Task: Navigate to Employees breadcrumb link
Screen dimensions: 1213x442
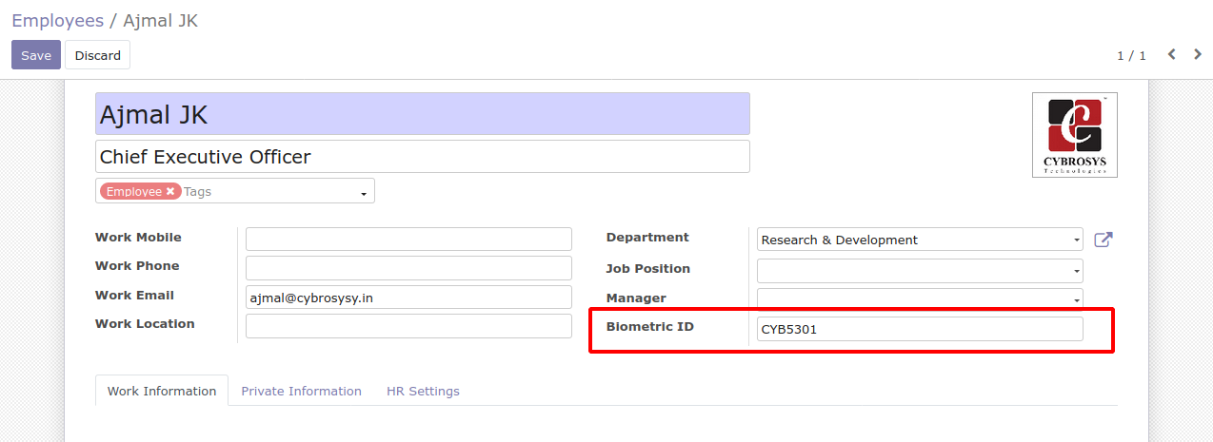Action: pyautogui.click(x=57, y=20)
